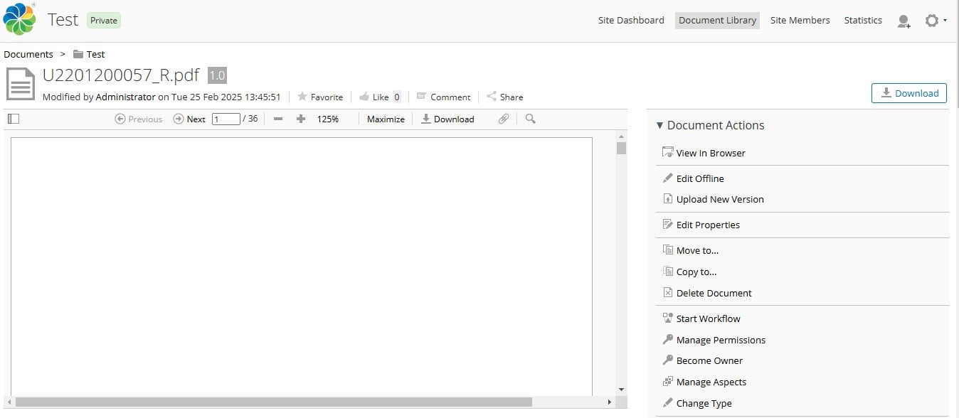
Task: Click scroll-down arrow of PDF viewer
Action: coord(621,390)
